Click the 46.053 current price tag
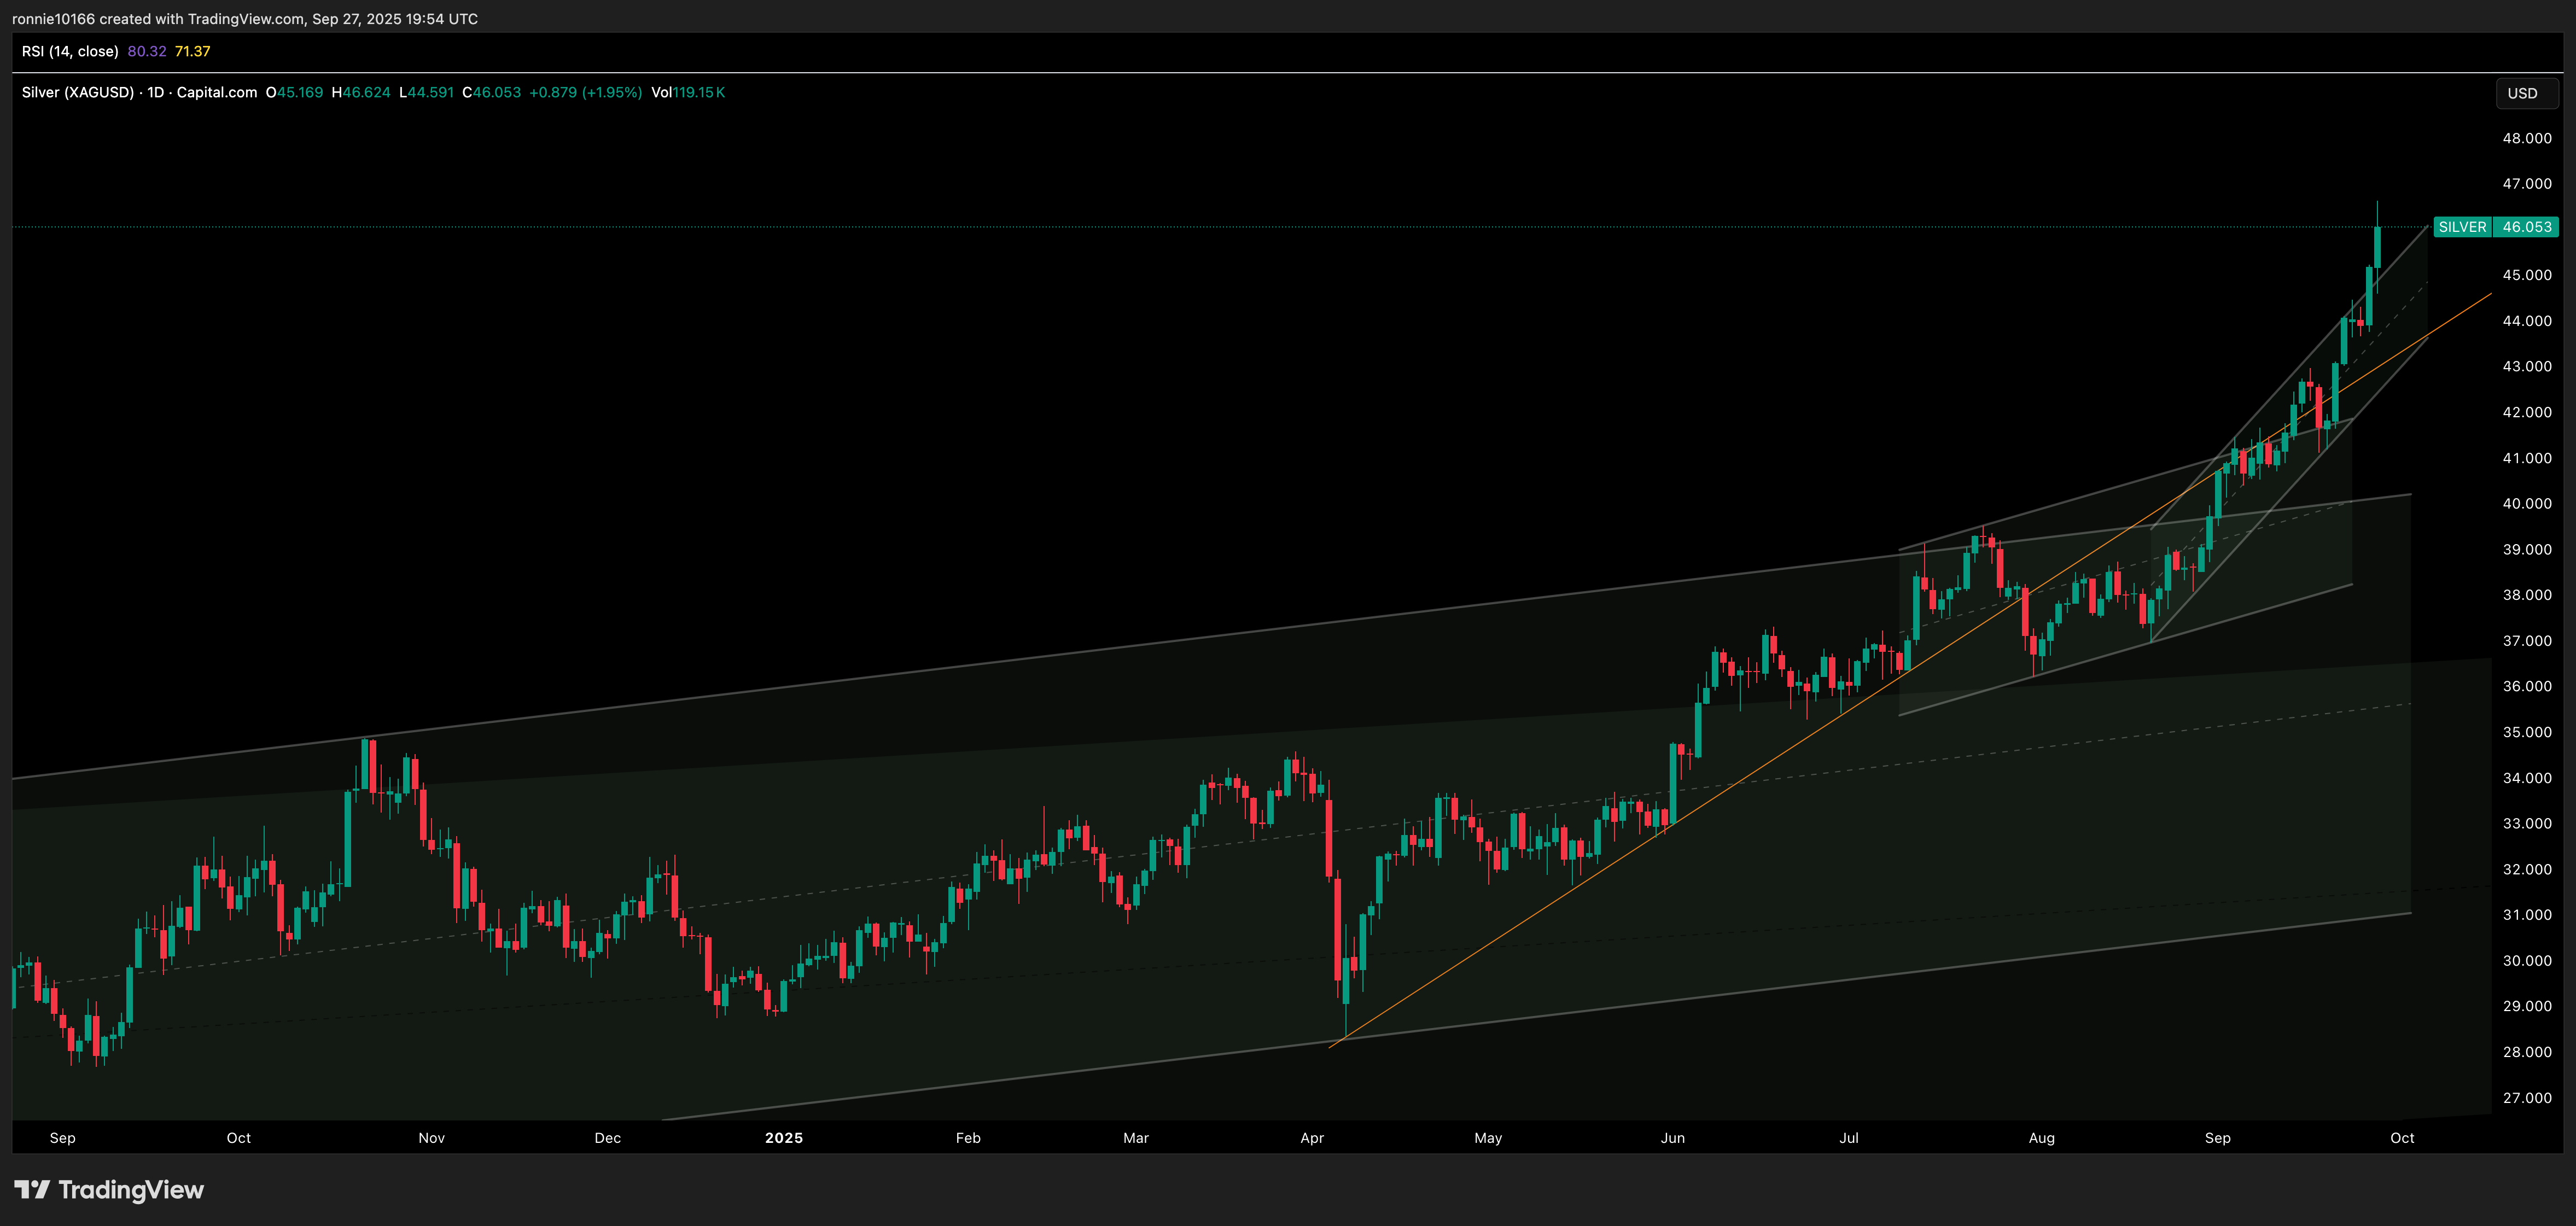Screen dimensions: 2576x1226 point(2526,227)
